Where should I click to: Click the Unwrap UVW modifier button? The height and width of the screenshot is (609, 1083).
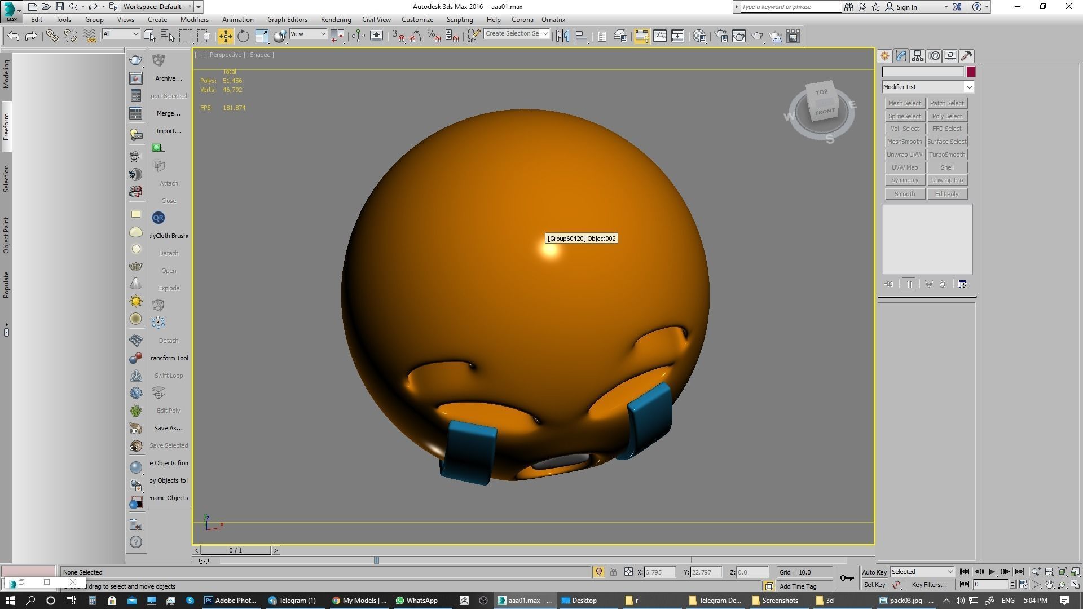(904, 155)
